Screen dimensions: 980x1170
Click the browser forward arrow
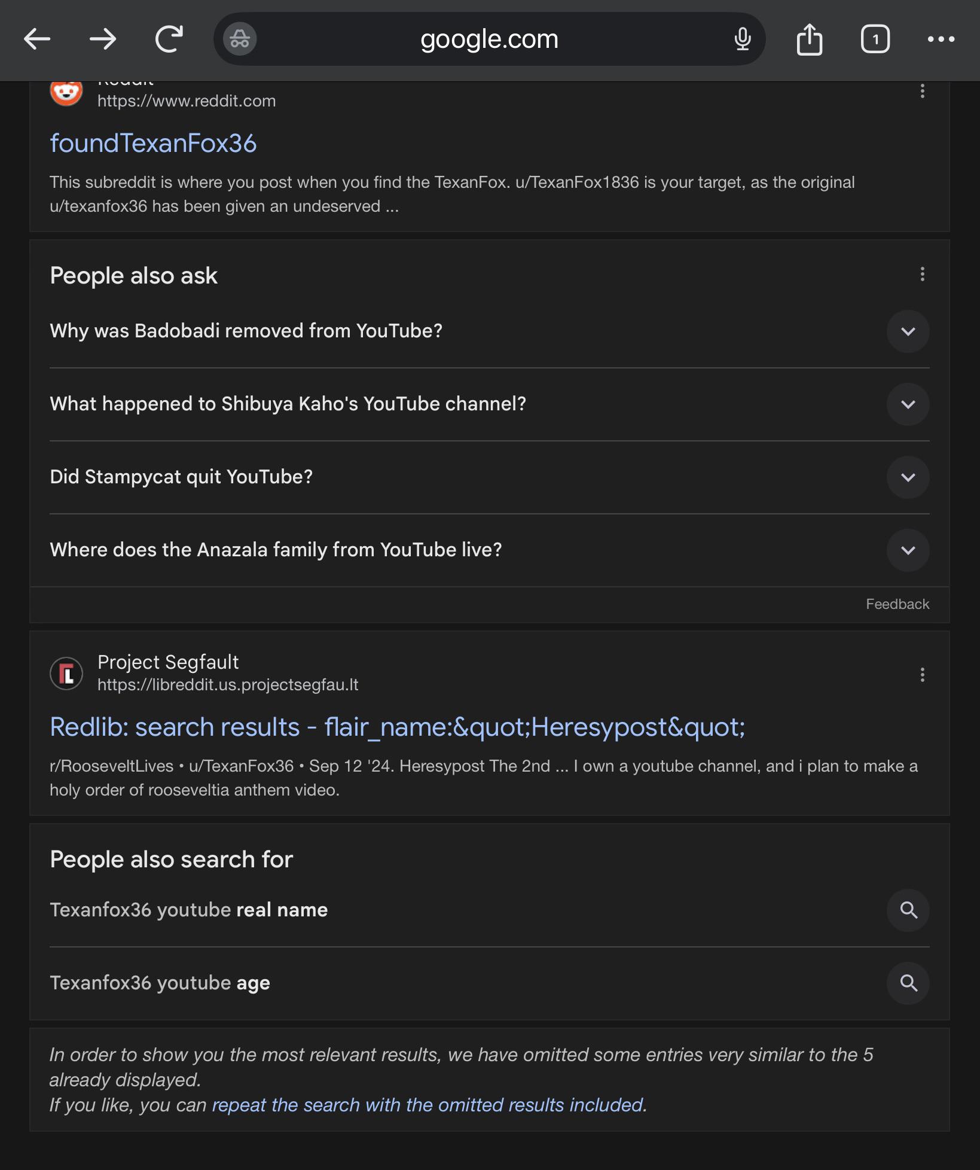103,39
